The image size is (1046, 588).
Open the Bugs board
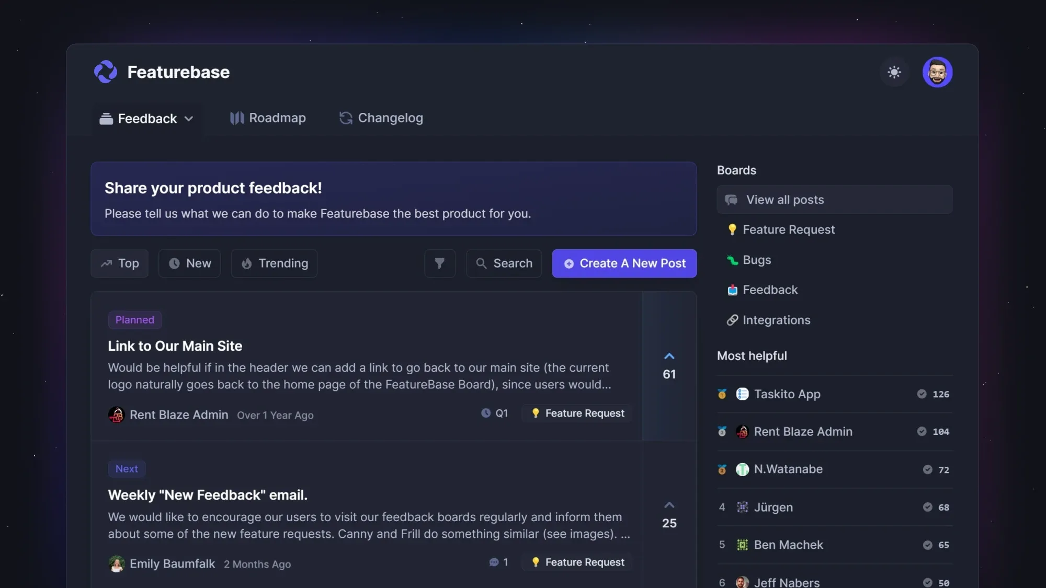756,260
